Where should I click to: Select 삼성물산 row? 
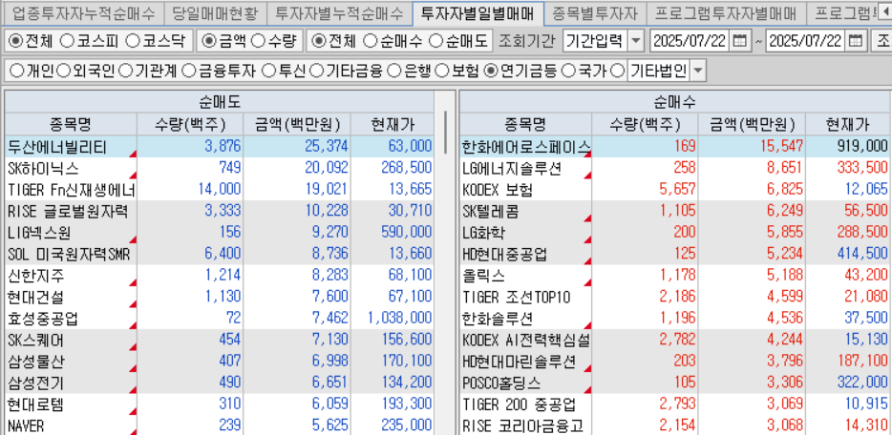[219, 362]
